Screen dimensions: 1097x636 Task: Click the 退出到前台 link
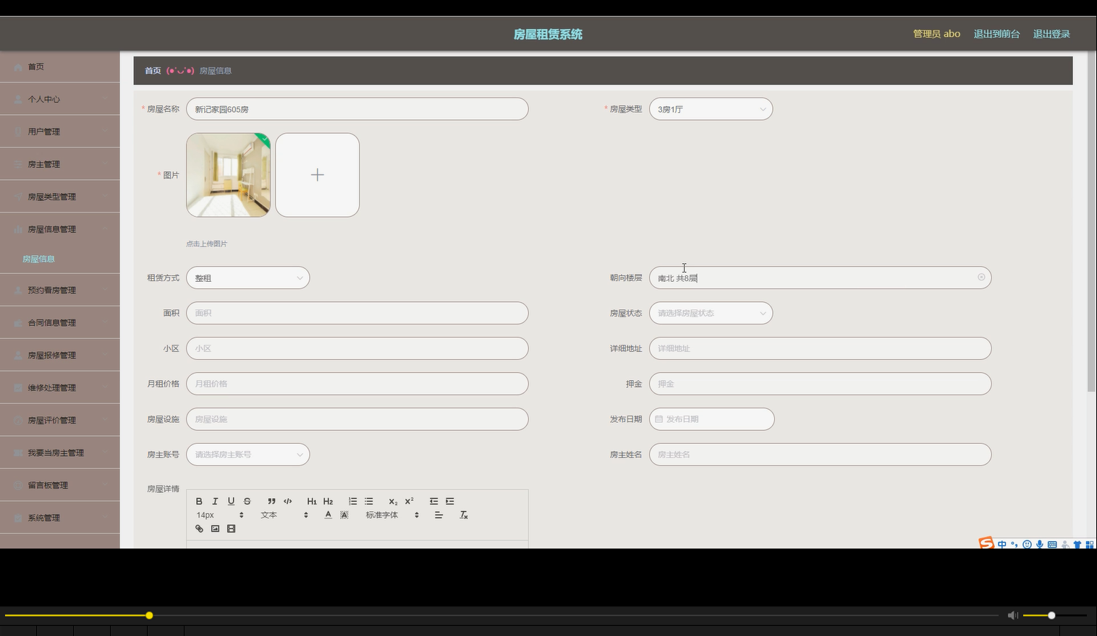[996, 33]
